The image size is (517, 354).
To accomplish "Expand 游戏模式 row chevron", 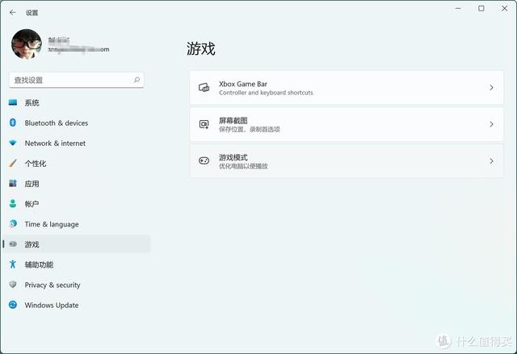I will point(492,161).
